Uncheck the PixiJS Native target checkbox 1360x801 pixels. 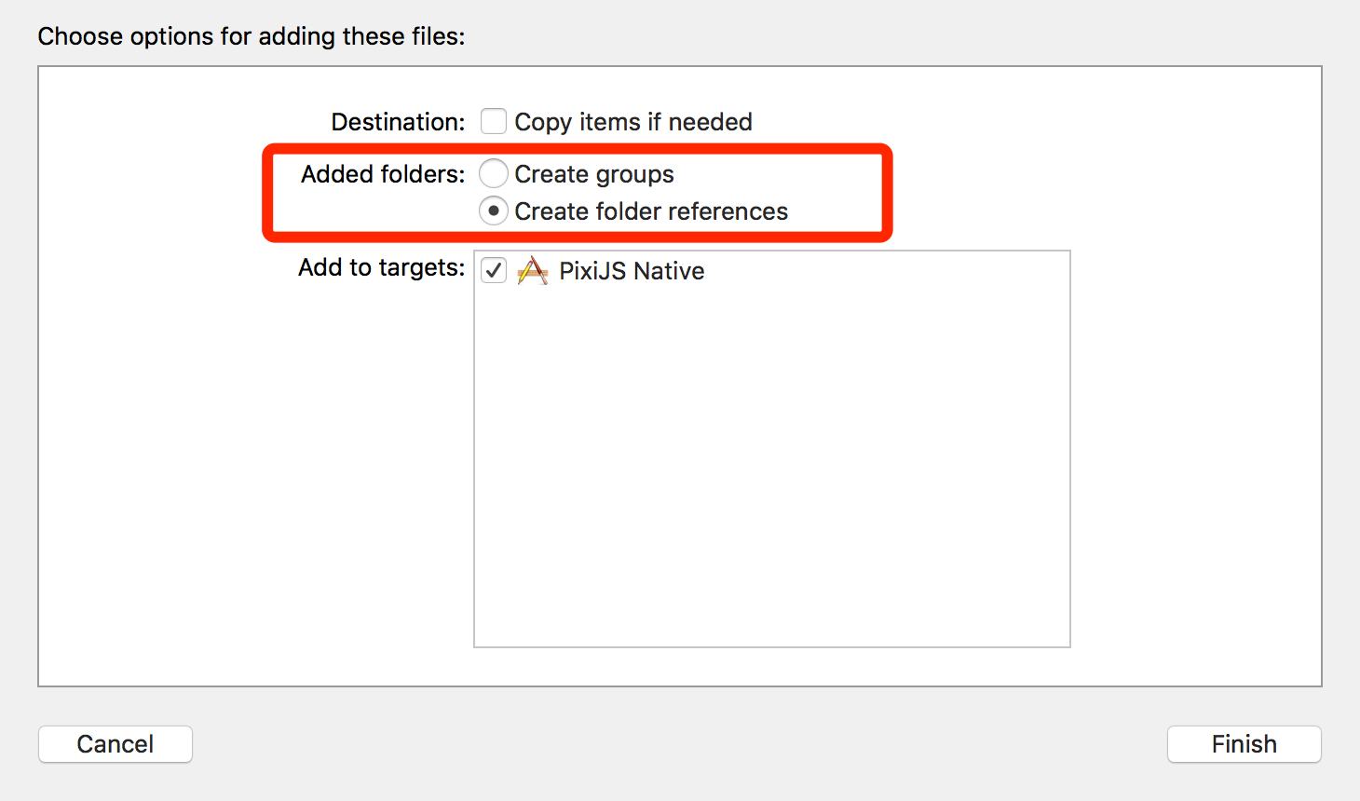point(494,271)
